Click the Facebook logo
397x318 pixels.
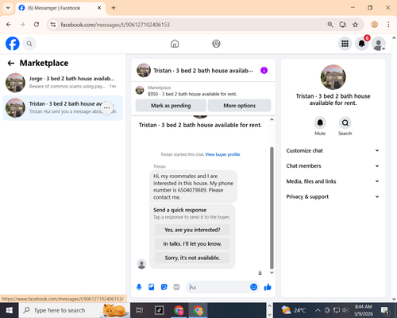click(x=13, y=44)
